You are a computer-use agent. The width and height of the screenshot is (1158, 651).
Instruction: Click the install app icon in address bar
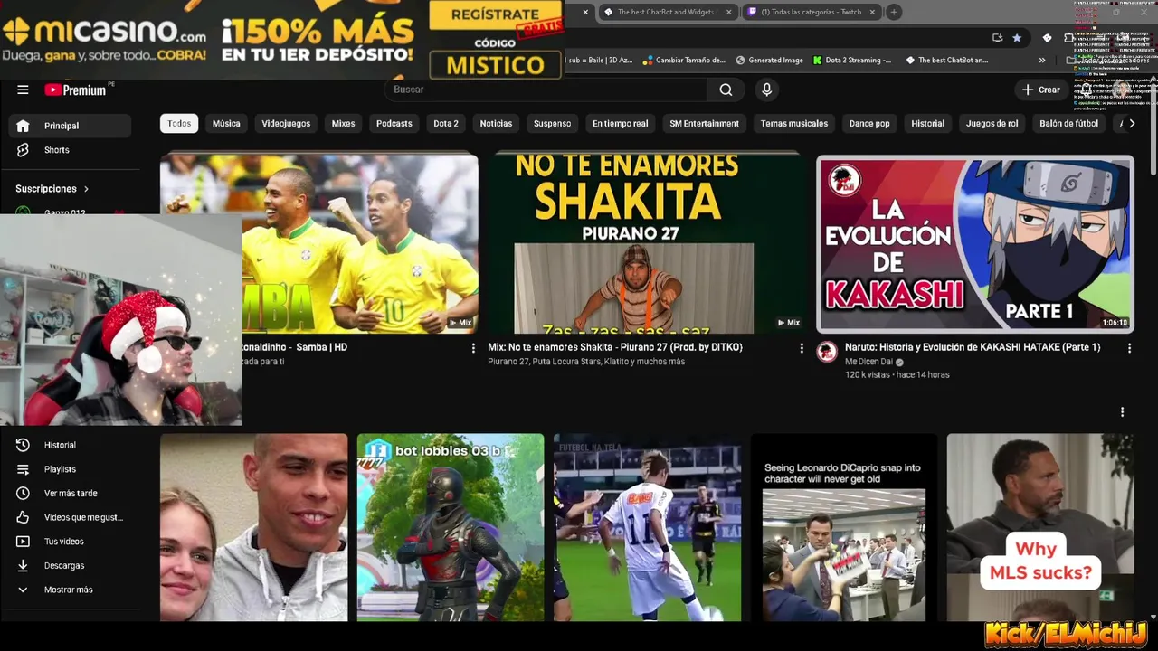tap(997, 38)
